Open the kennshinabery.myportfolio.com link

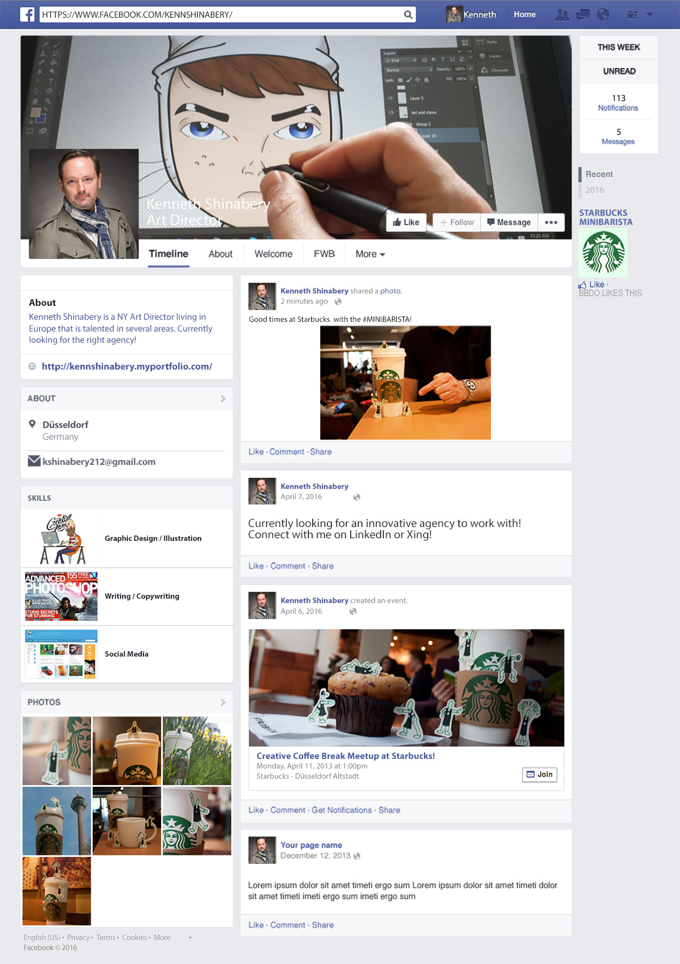point(127,366)
